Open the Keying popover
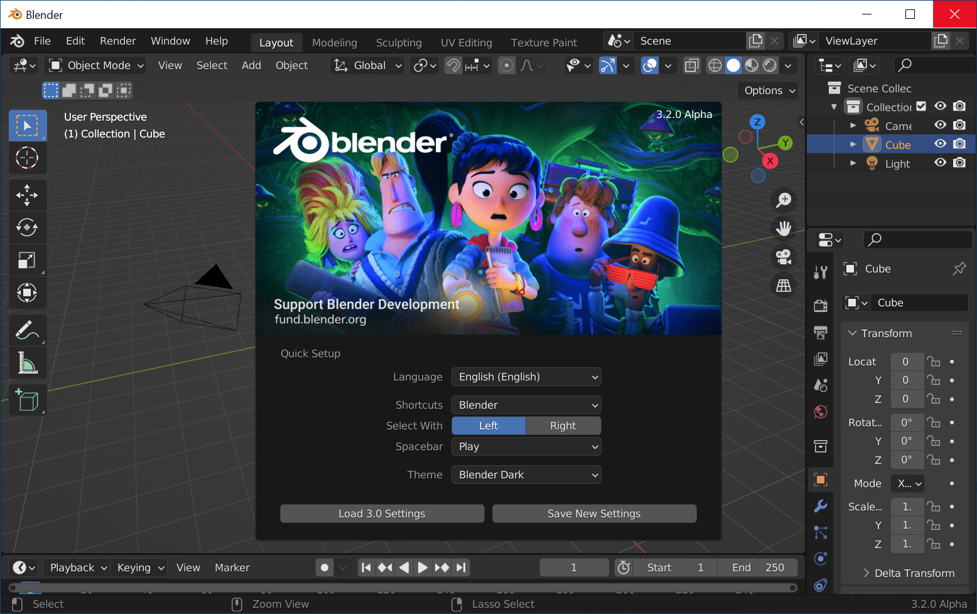 pos(139,568)
